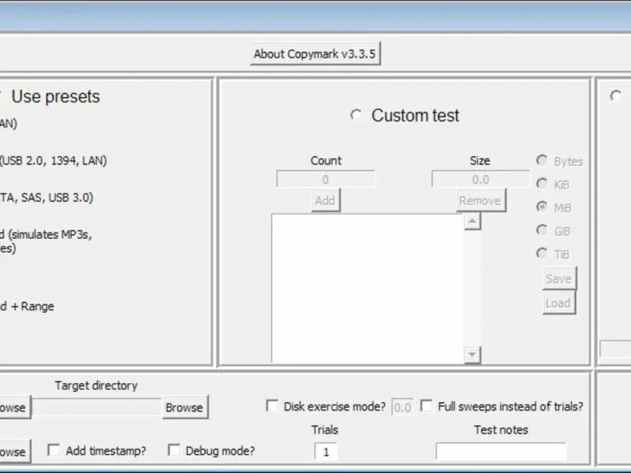Click in the Size input field

click(x=480, y=180)
